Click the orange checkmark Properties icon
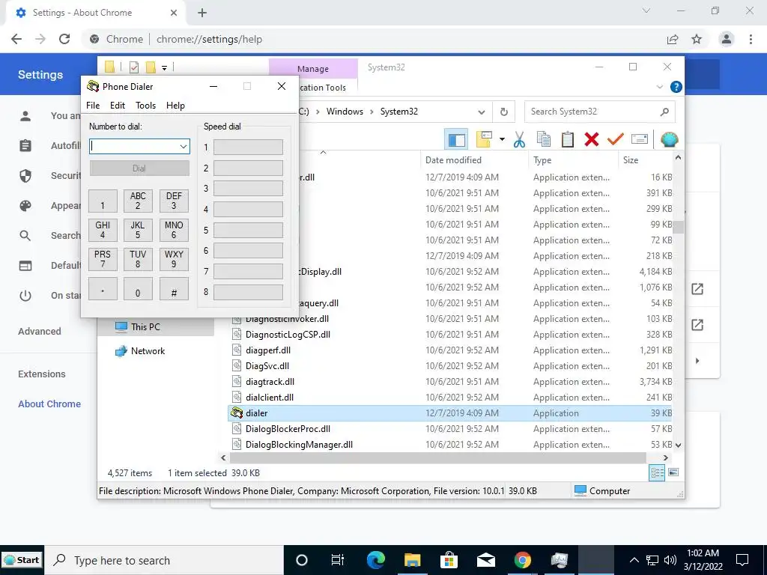767x575 pixels. [616, 140]
